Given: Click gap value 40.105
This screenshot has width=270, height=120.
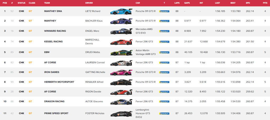Looking at the screenshot, I should click(x=188, y=52).
